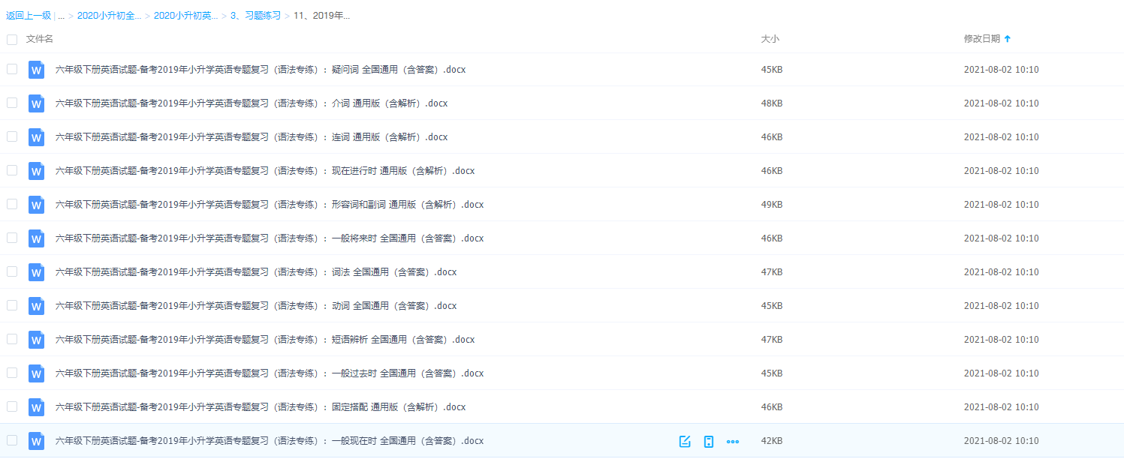This screenshot has height=462, width=1124.
Task: Check the box for 连词 通用版 file
Action: (12, 136)
